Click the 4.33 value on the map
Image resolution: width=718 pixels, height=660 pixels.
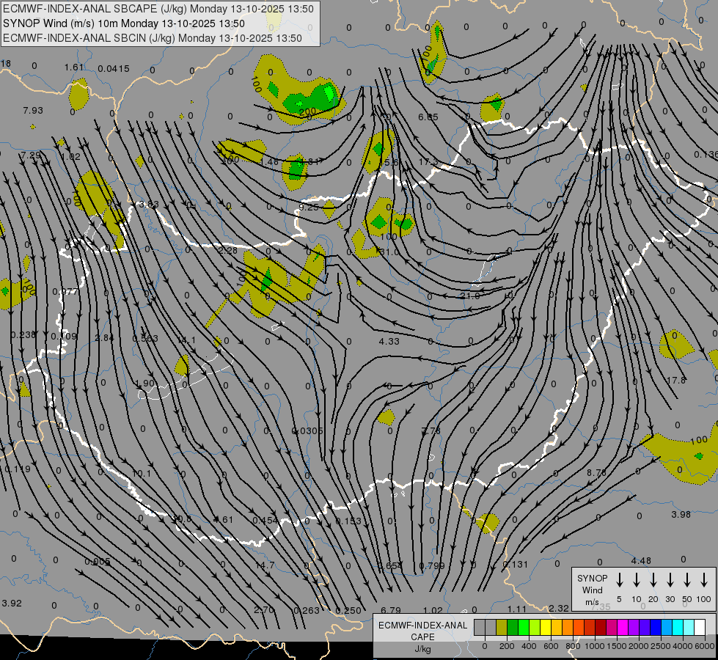[x=389, y=341]
